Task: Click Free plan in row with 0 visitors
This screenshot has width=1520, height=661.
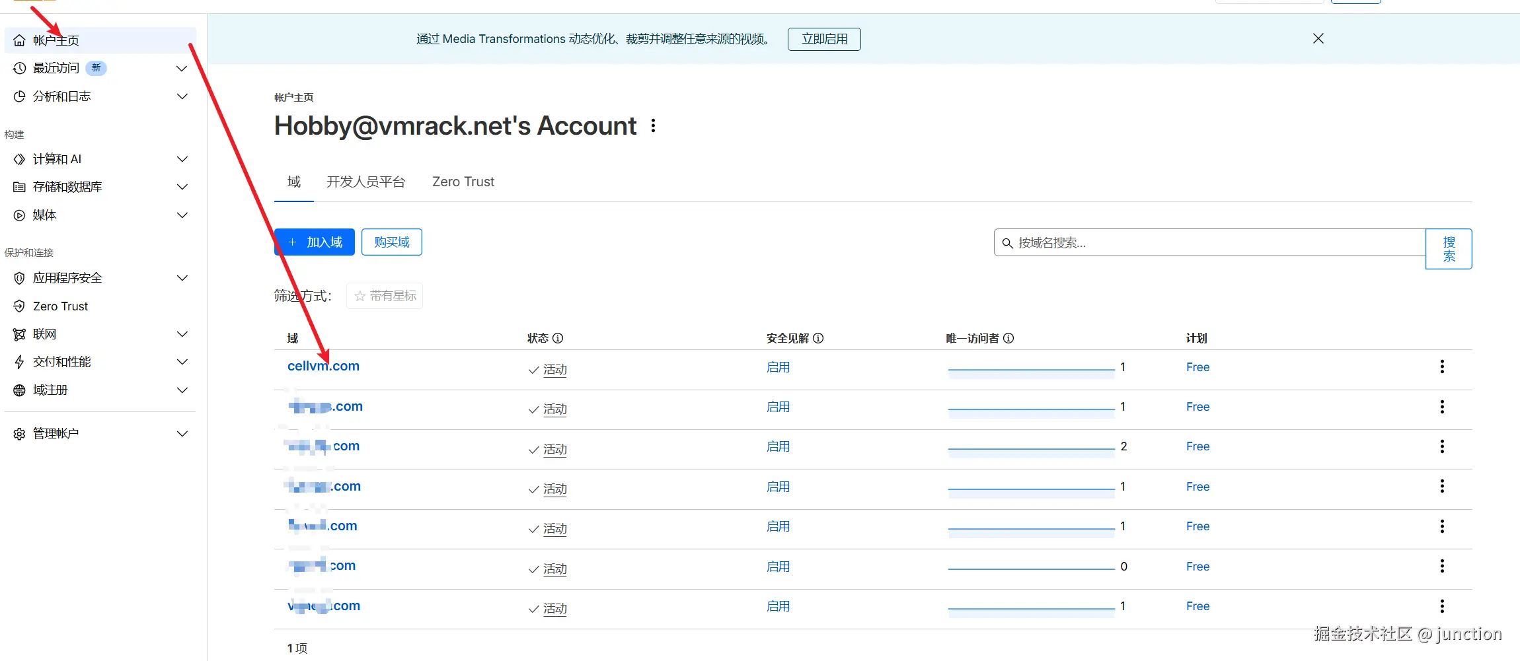Action: (x=1197, y=567)
